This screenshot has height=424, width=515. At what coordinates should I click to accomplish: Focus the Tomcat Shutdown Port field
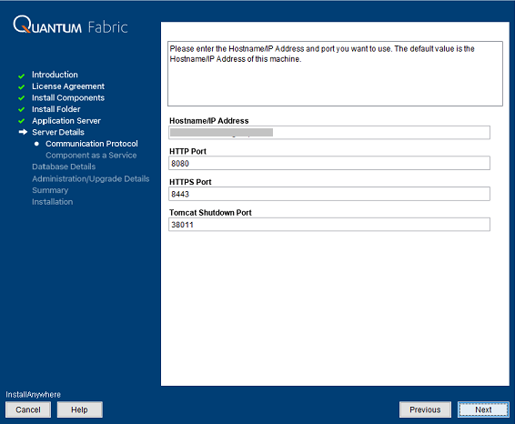329,225
